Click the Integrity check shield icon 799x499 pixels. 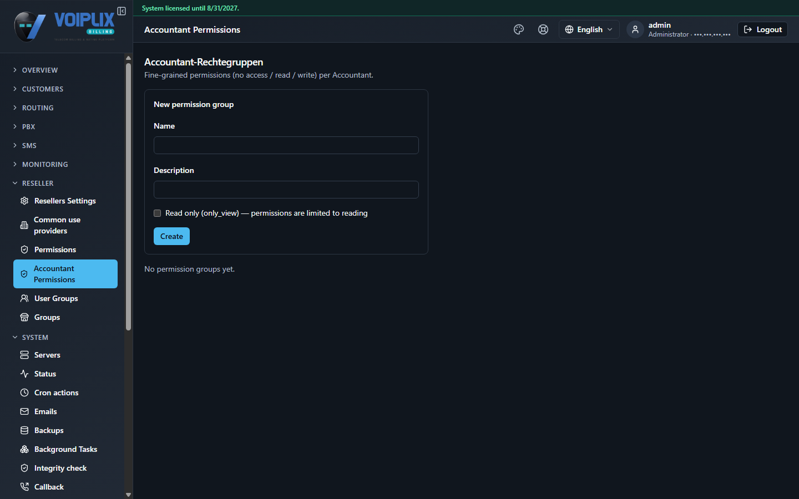click(x=24, y=468)
